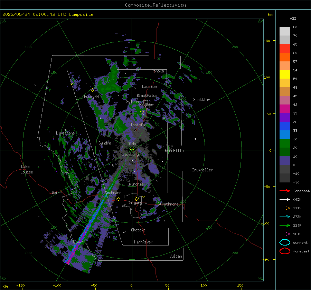Screen dimensions: 311x290
Task: Click the Sylvan label
Action: click(x=132, y=102)
